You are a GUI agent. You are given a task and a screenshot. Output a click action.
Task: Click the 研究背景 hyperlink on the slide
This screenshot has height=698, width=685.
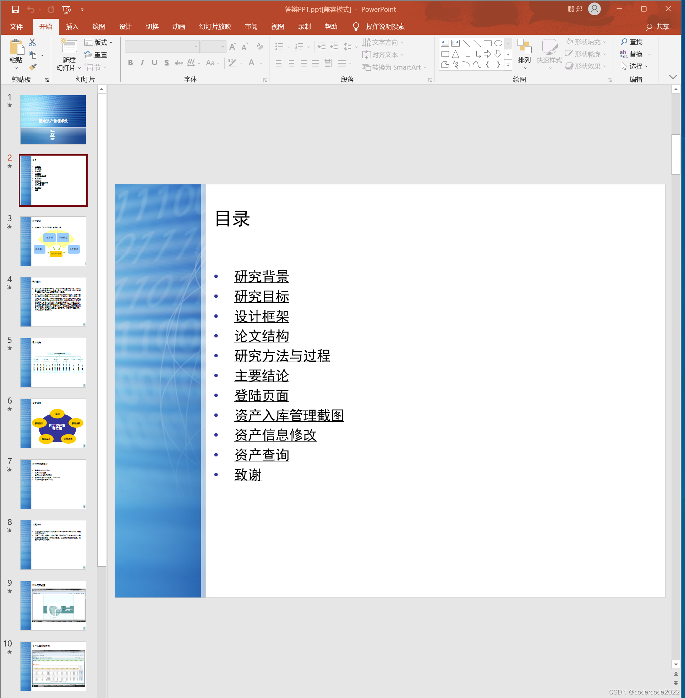262,276
